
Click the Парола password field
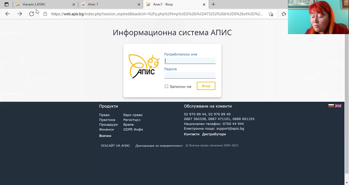[190, 75]
